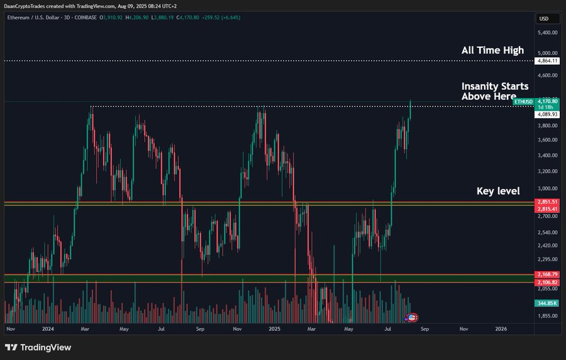The height and width of the screenshot is (360, 566).
Task: Click the ETHUSD price tag
Action: (523, 102)
